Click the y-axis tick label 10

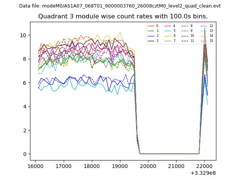click(23, 35)
